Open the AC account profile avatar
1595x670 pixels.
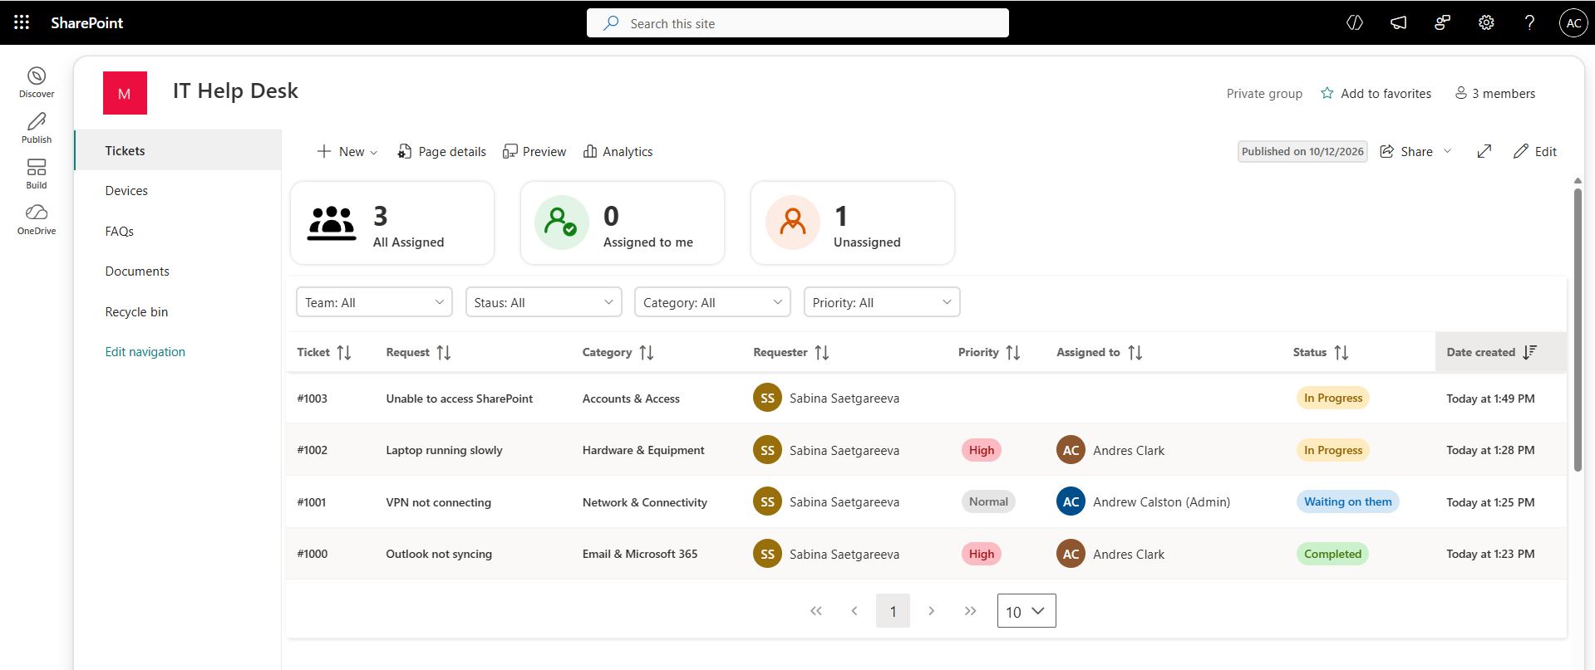1573,22
